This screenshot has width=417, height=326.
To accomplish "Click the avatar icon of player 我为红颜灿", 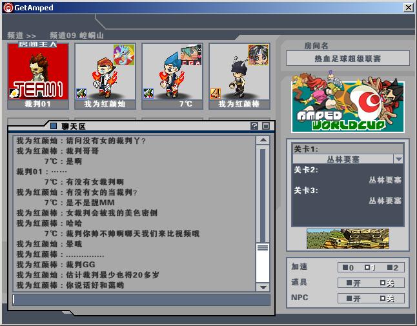I will pyautogui.click(x=124, y=54).
